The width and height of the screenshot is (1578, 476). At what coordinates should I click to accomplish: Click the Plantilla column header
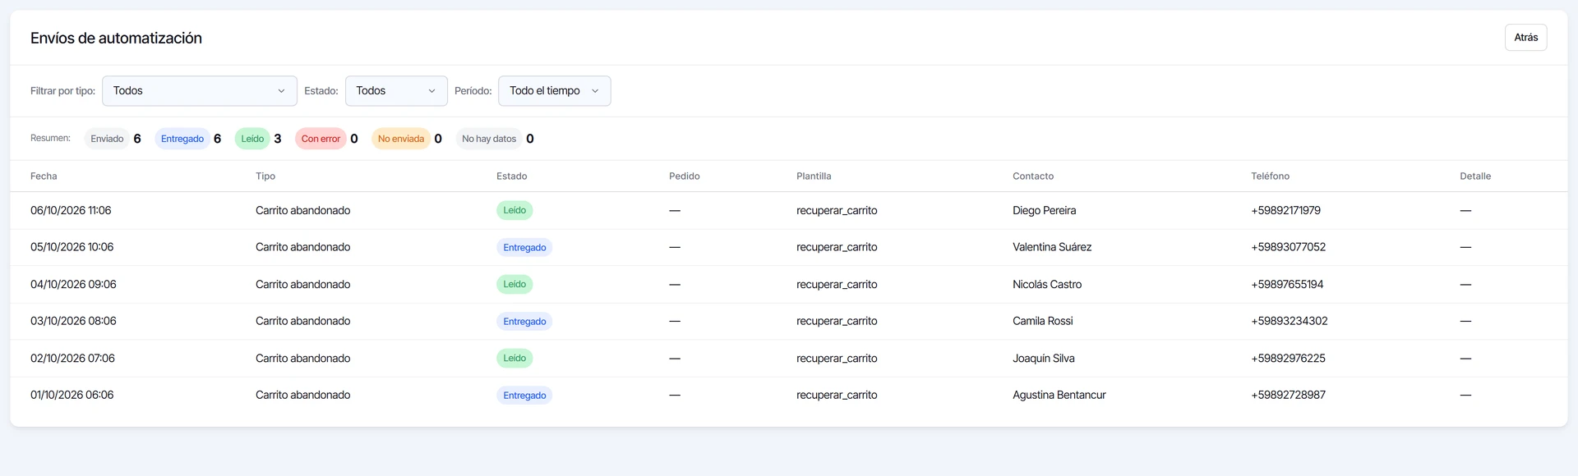[x=814, y=176]
